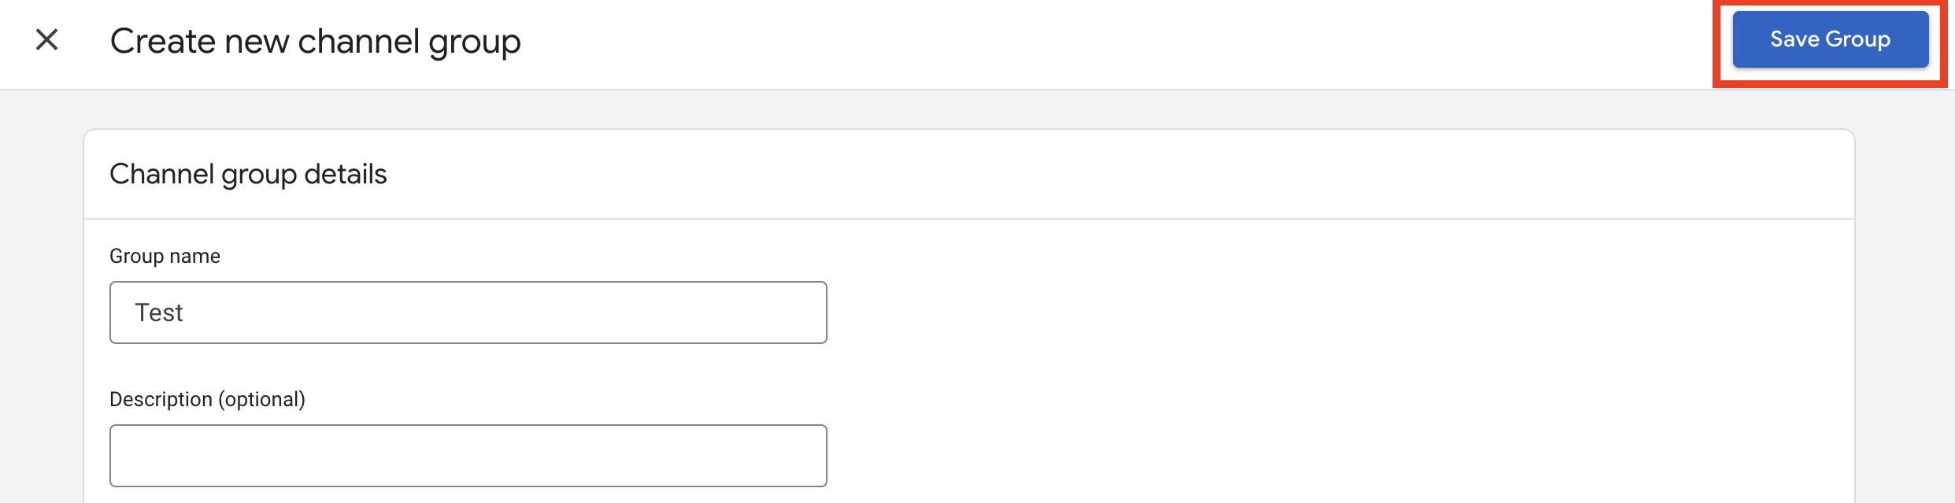Click blank space inside Channel group details card
Screen dimensions: 1955x503
pos(1339,354)
